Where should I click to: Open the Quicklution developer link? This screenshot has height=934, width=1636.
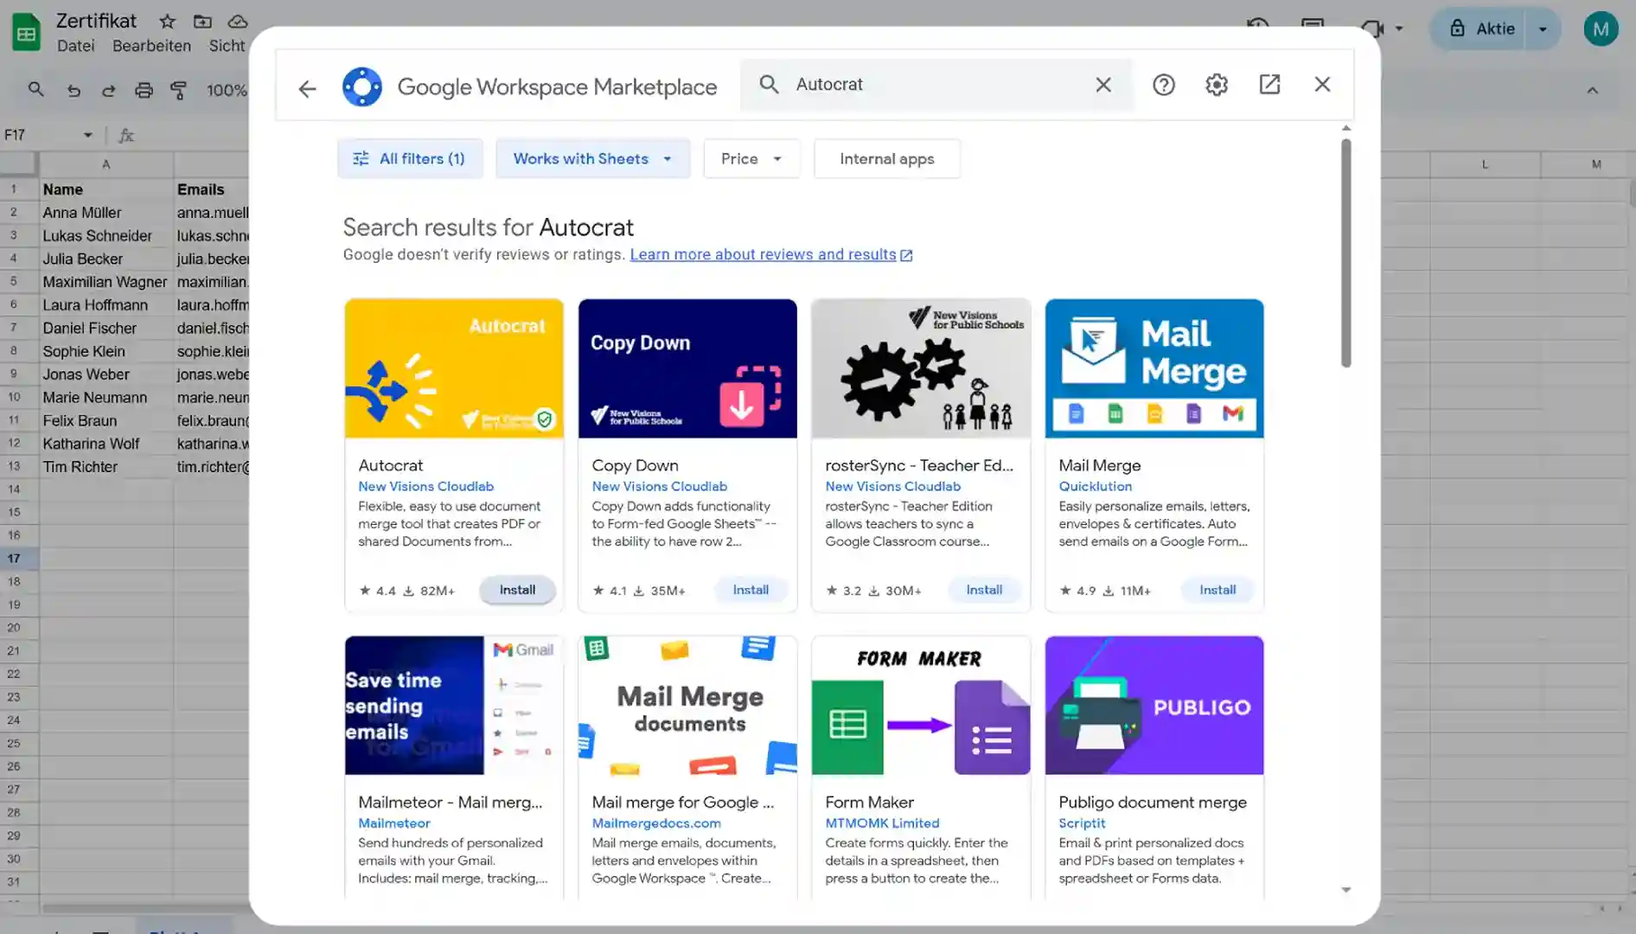point(1096,486)
